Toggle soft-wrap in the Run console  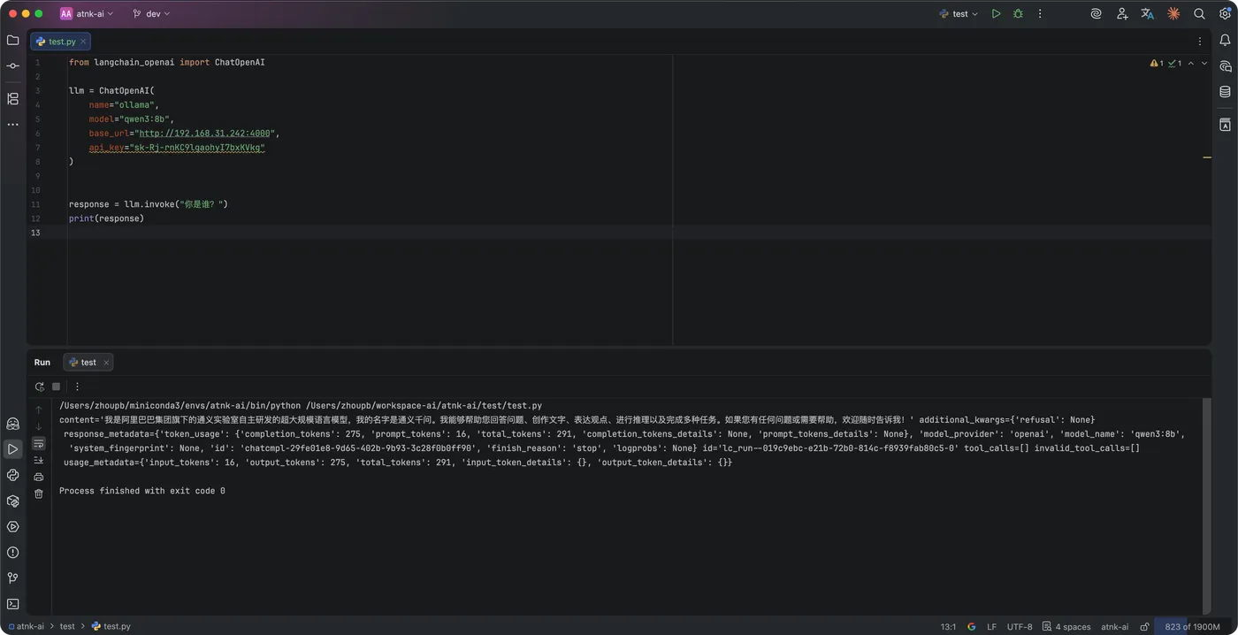click(38, 443)
